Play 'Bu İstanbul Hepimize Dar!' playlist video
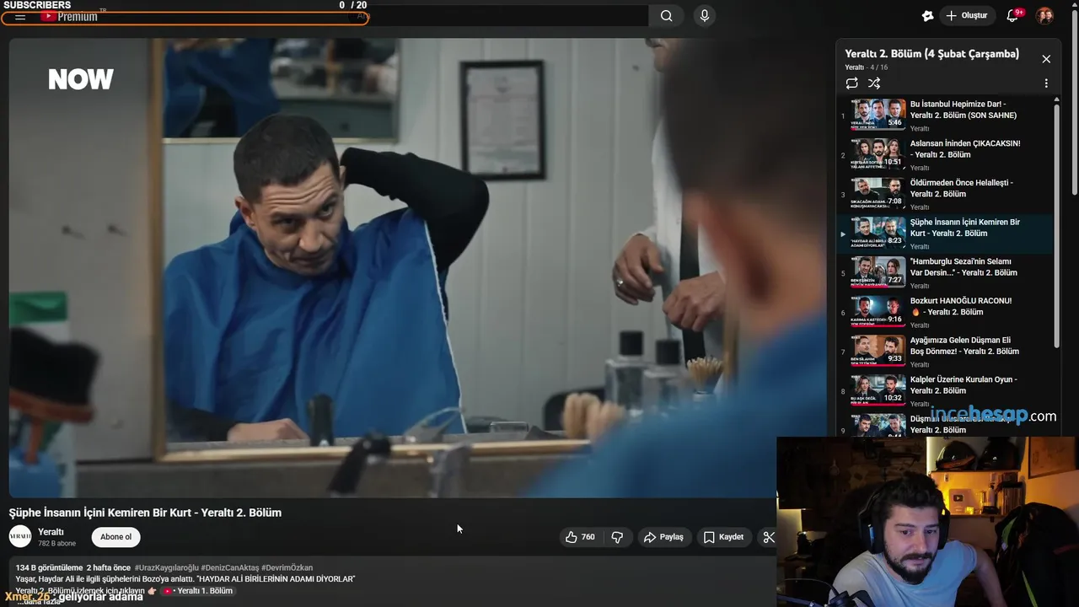 (946, 115)
